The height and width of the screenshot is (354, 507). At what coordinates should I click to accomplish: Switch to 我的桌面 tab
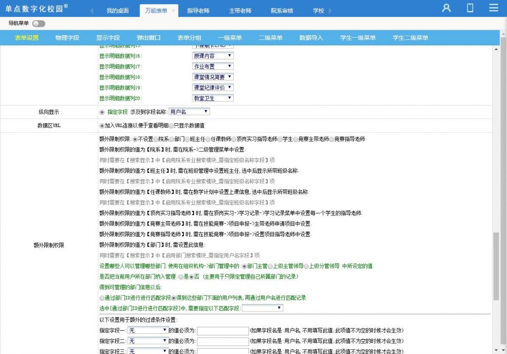[117, 11]
